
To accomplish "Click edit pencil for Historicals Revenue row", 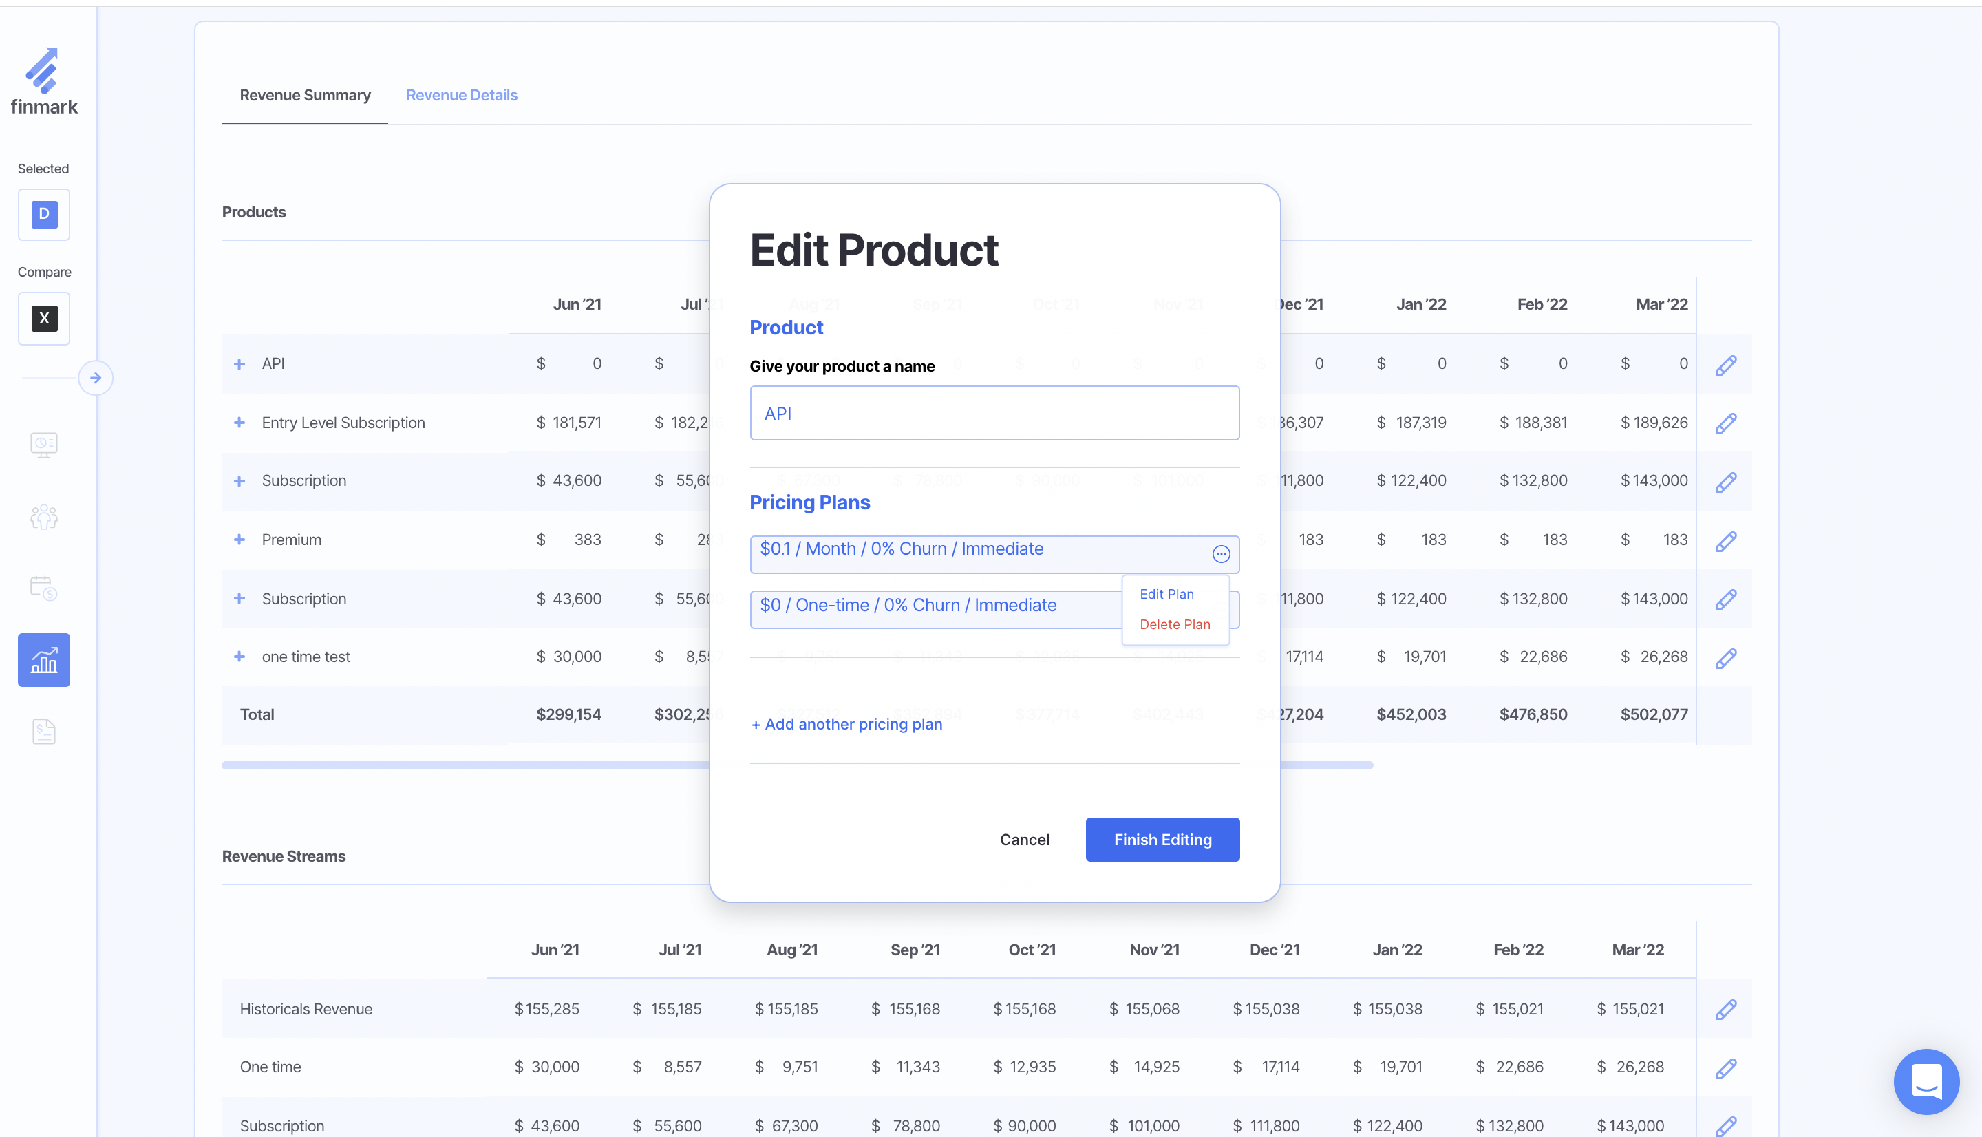I will tap(1725, 1010).
